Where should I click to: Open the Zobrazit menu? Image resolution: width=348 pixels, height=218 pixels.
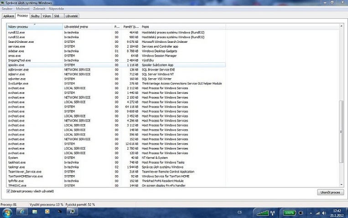[x=39, y=9]
